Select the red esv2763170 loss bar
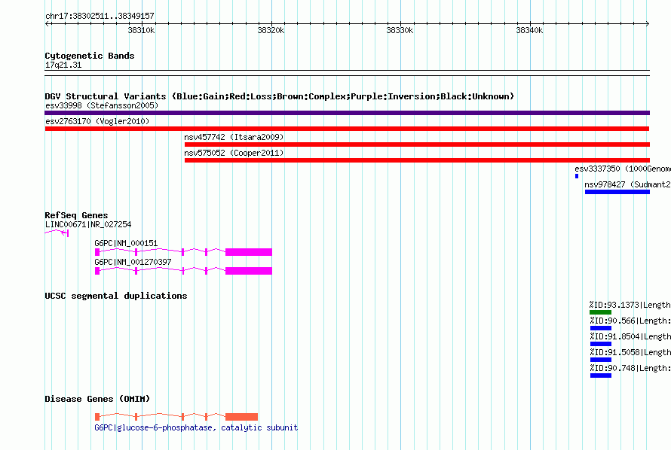Screen dimensions: 671x450 [x=347, y=129]
